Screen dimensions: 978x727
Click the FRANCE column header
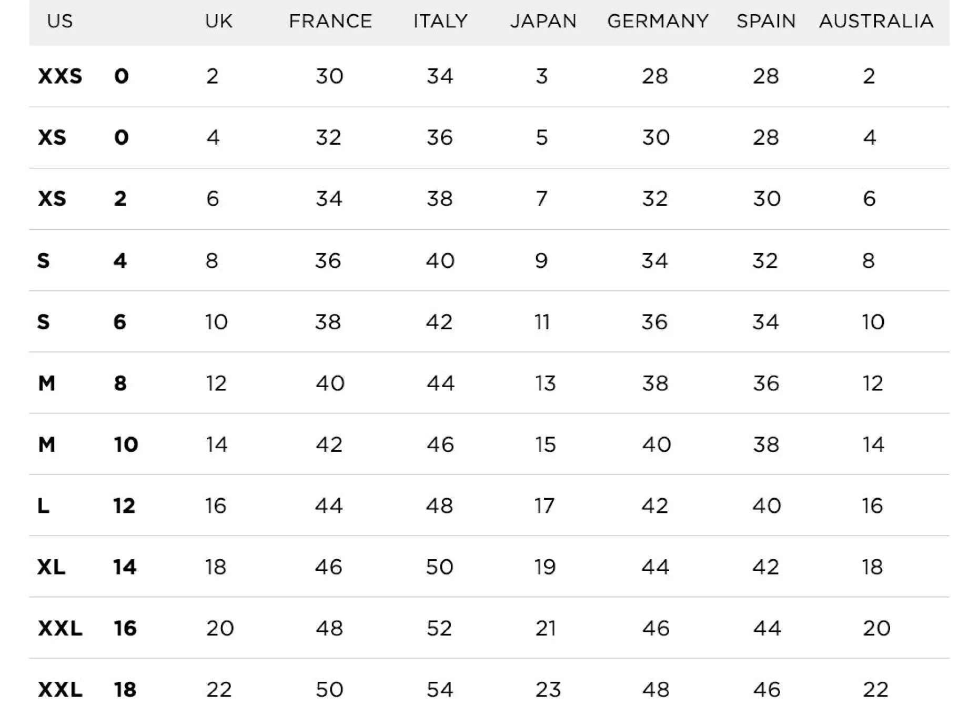click(x=330, y=22)
